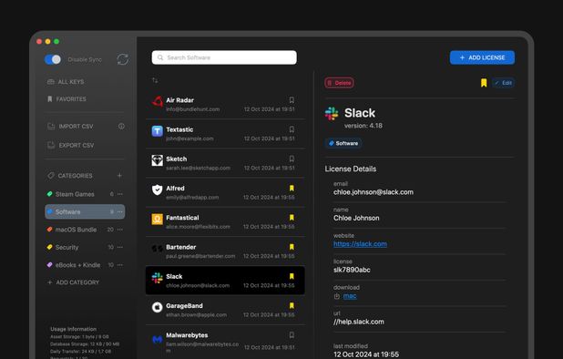Click the GarageBand app icon

(157, 307)
